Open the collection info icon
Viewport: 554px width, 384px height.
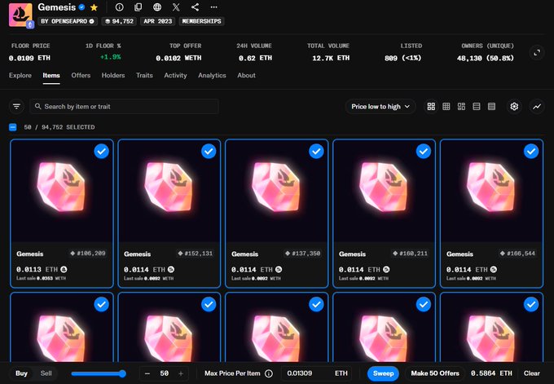pyautogui.click(x=120, y=7)
